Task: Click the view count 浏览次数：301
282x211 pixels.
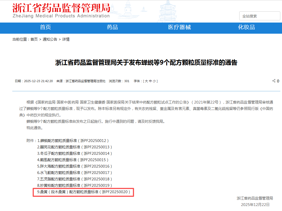Action: 119,81
